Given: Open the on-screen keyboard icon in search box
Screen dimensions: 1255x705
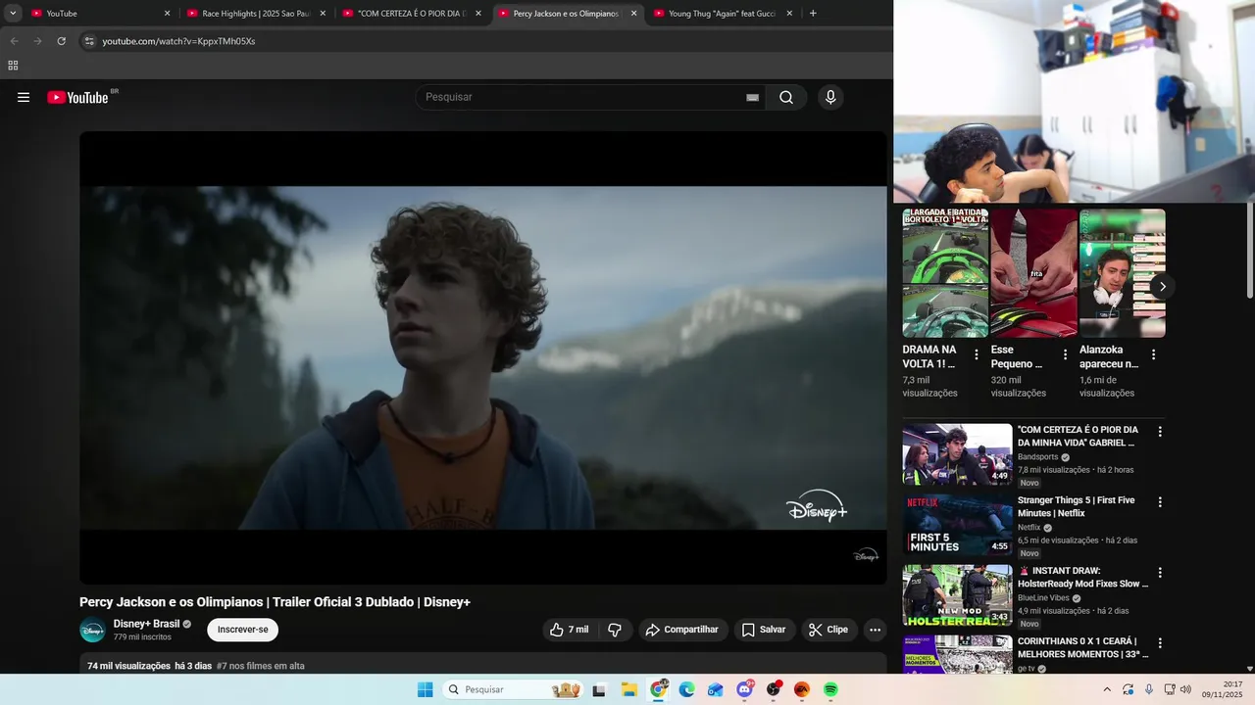Looking at the screenshot, I should [x=752, y=98].
